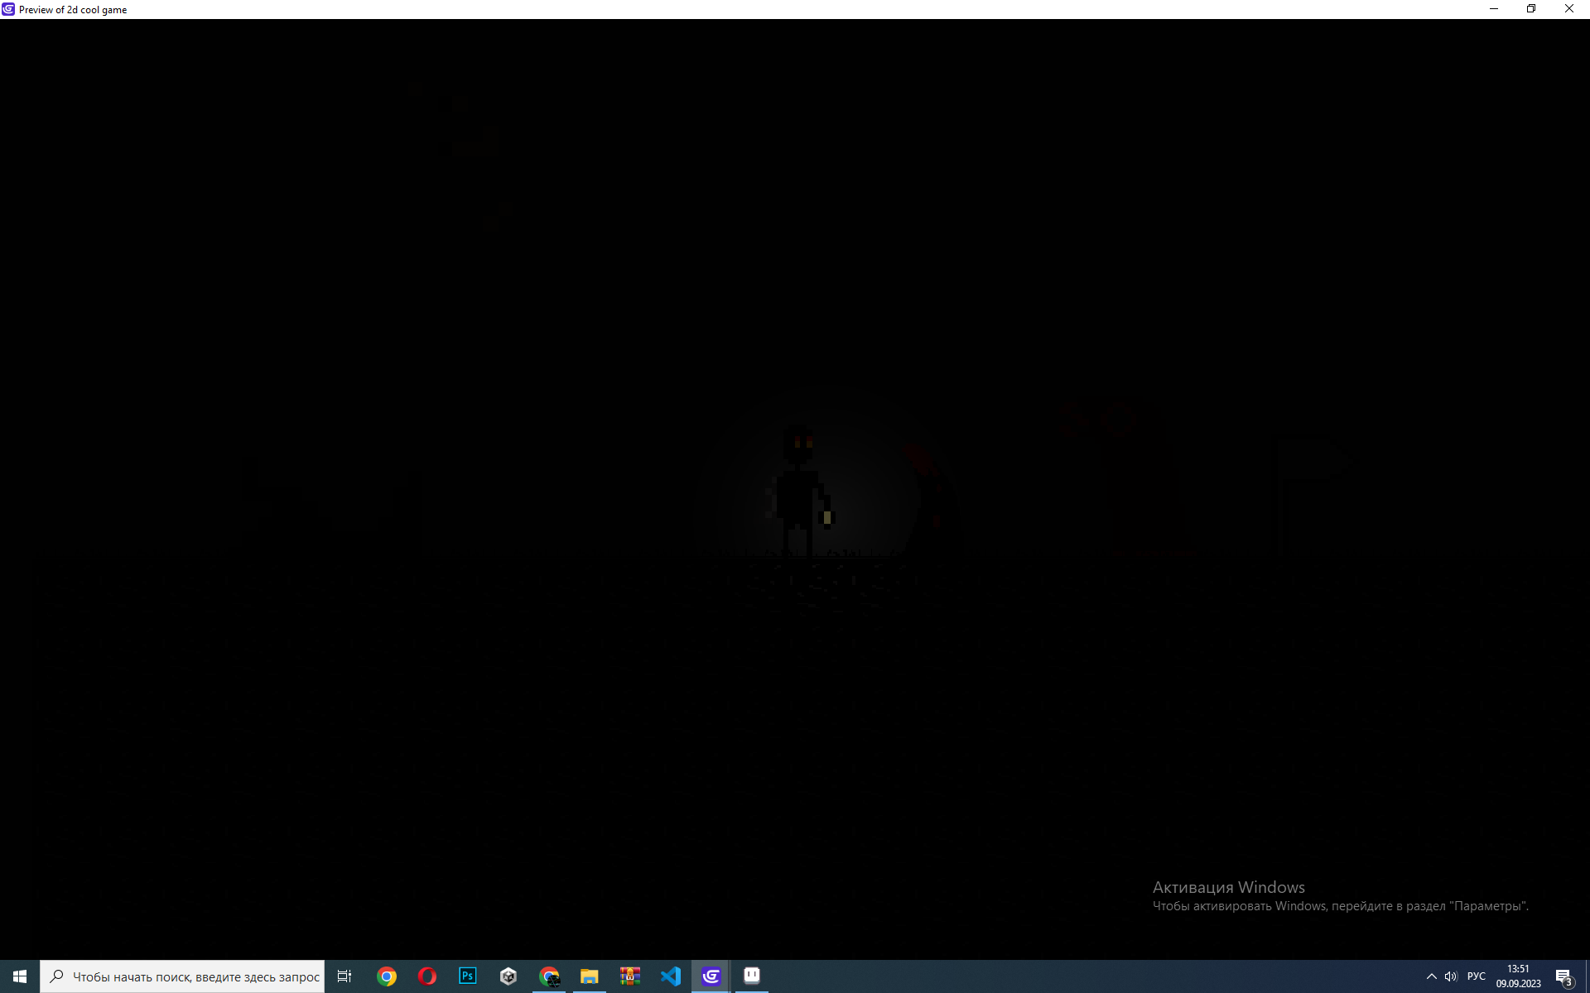Open the volume control in tray

(x=1451, y=976)
